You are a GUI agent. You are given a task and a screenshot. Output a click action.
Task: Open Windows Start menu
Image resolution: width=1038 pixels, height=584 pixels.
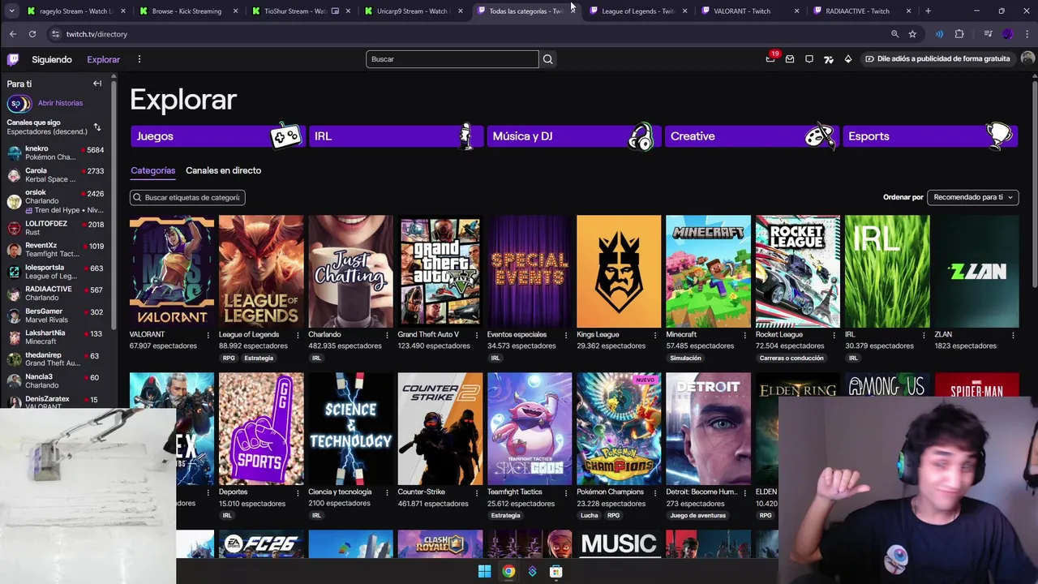[x=484, y=571]
